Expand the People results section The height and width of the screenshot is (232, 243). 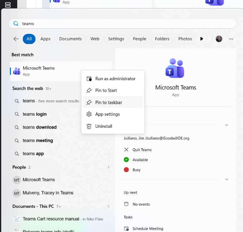[108, 167]
